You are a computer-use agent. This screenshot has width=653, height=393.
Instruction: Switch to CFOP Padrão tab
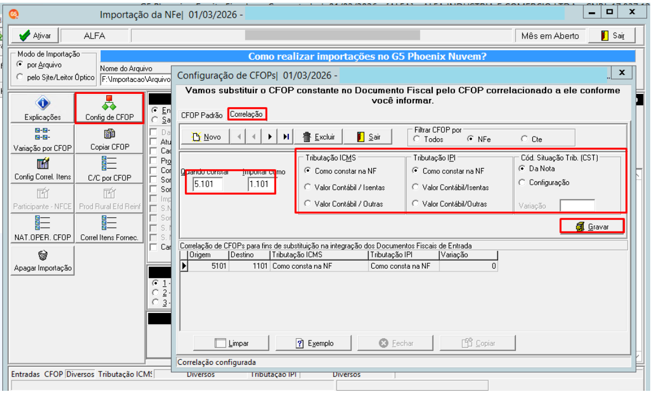(x=202, y=115)
